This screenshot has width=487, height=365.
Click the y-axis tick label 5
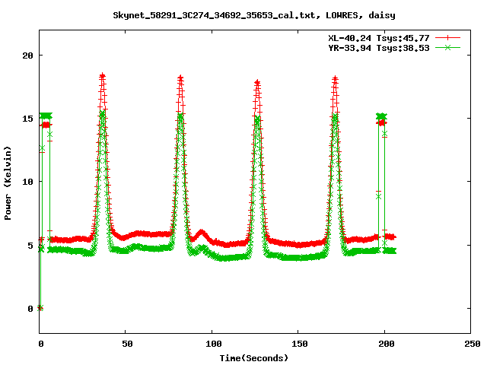click(x=30, y=245)
